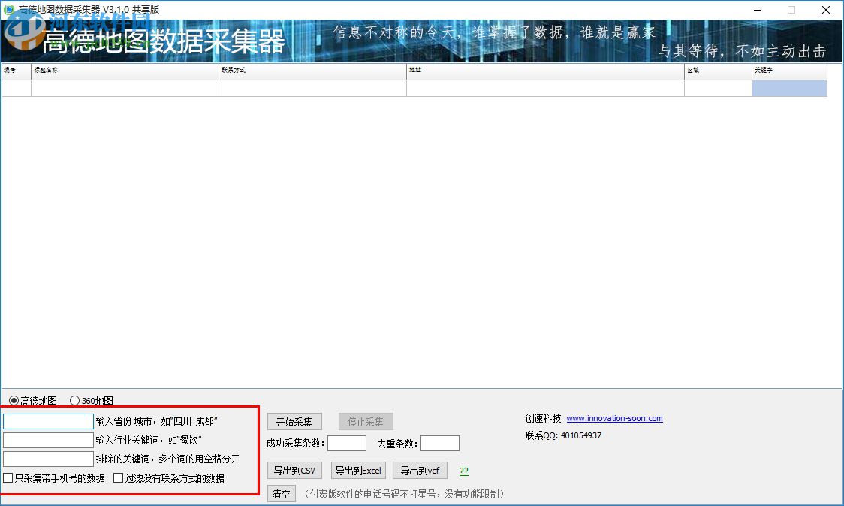Open the www.innovation-soon.com website link
Image resolution: width=844 pixels, height=506 pixels.
click(614, 418)
